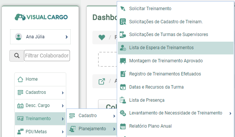Expand the Cadastros sidebar submenu arrow
This screenshot has height=137, width=235.
[x=62, y=93]
